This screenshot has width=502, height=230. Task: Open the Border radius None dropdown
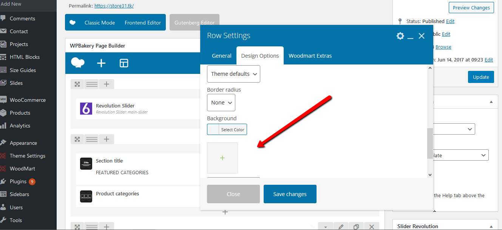[221, 103]
